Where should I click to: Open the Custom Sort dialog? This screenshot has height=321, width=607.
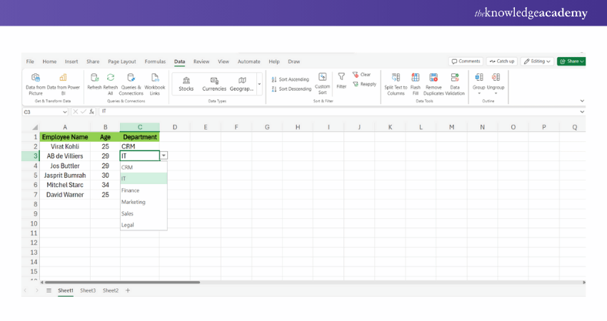322,78
